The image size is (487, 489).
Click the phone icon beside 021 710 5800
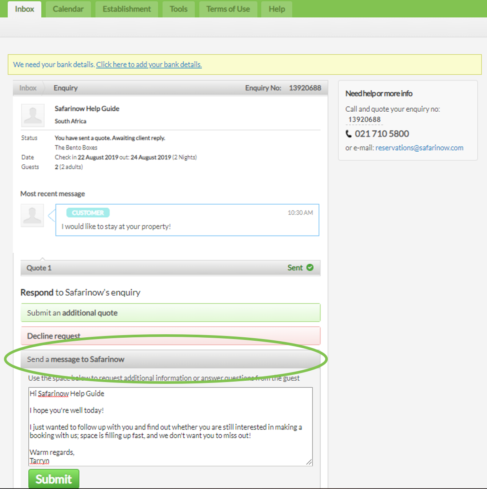tap(348, 134)
